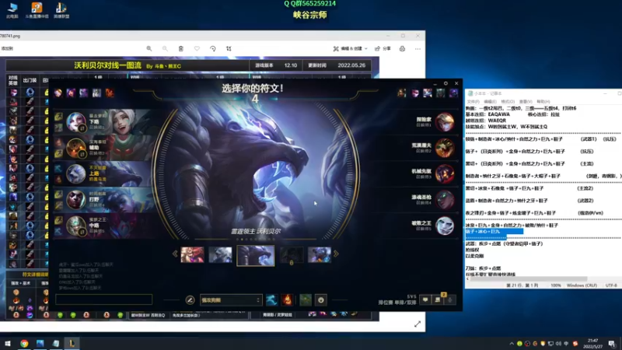Open the emote picker round icon
Image resolution: width=622 pixels, height=350 pixels.
point(321,300)
